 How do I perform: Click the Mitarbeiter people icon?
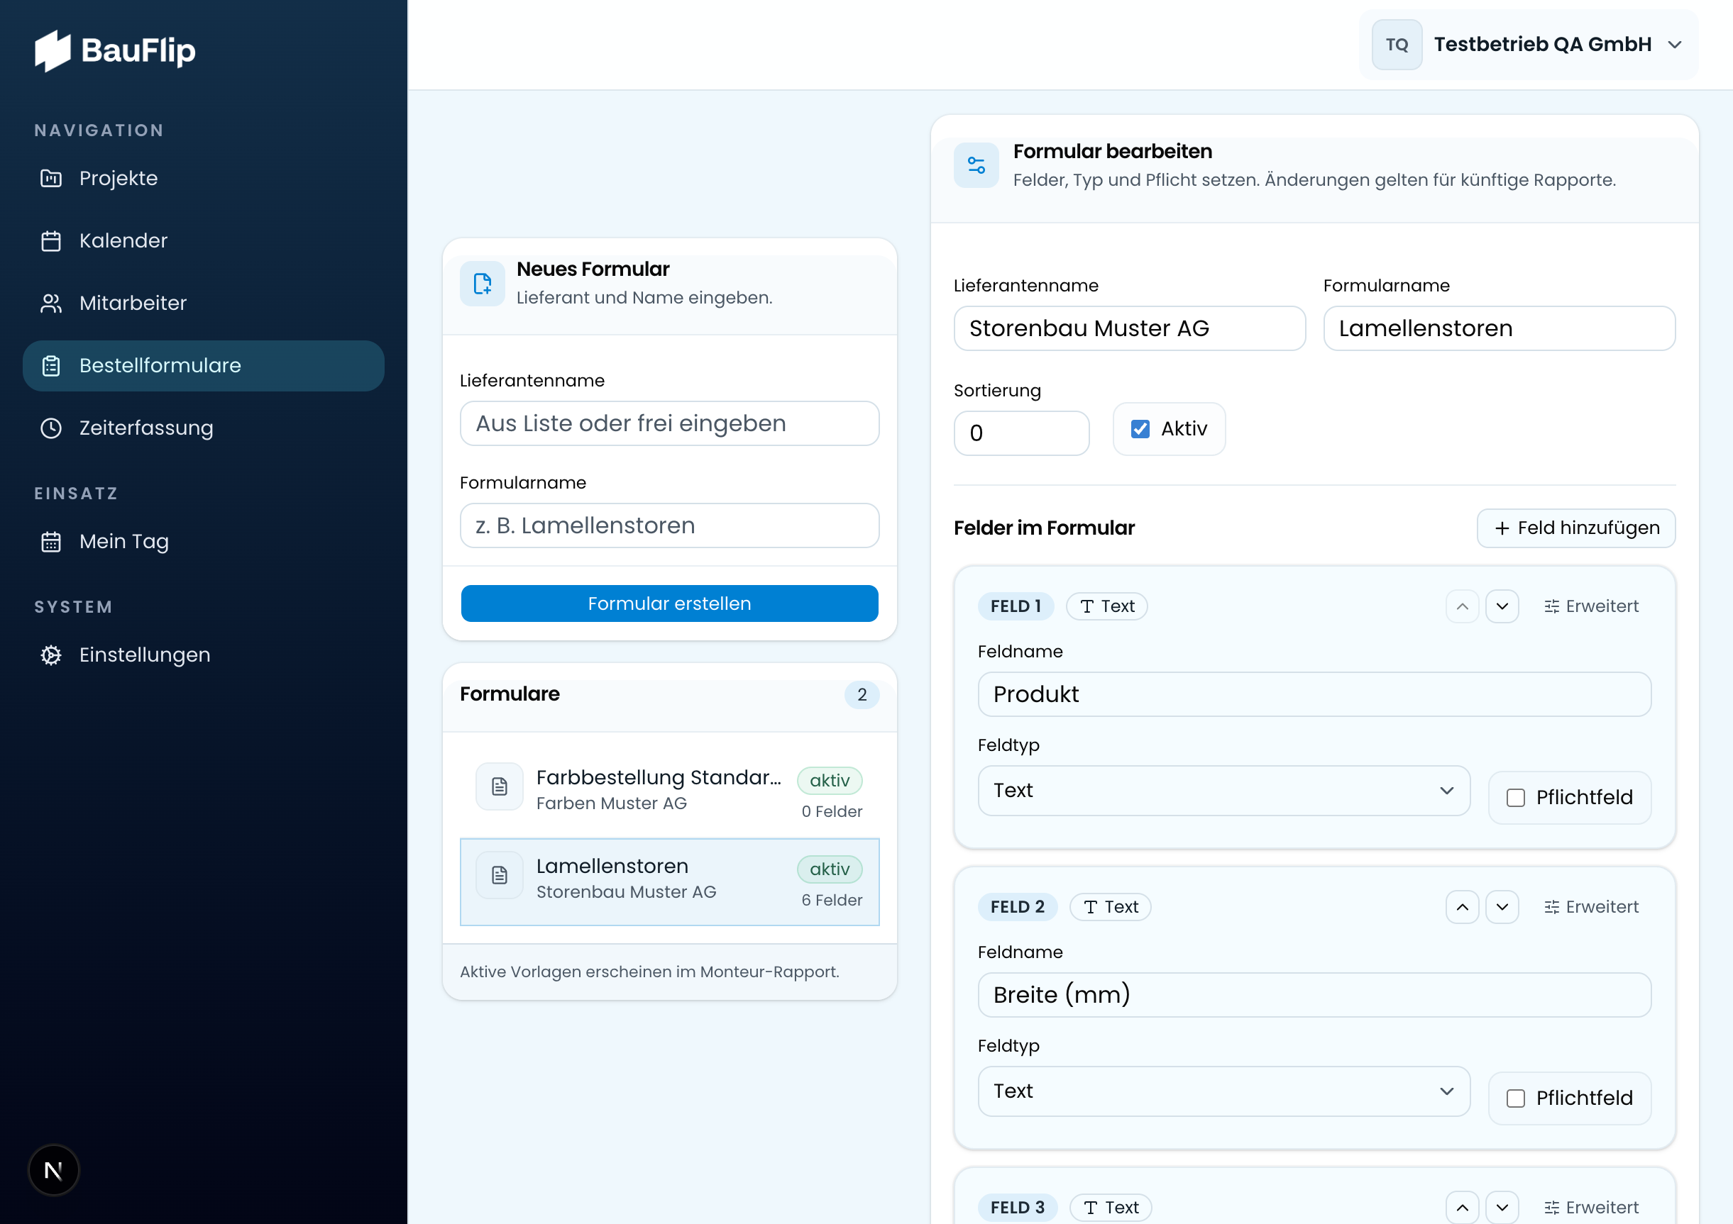click(x=50, y=304)
